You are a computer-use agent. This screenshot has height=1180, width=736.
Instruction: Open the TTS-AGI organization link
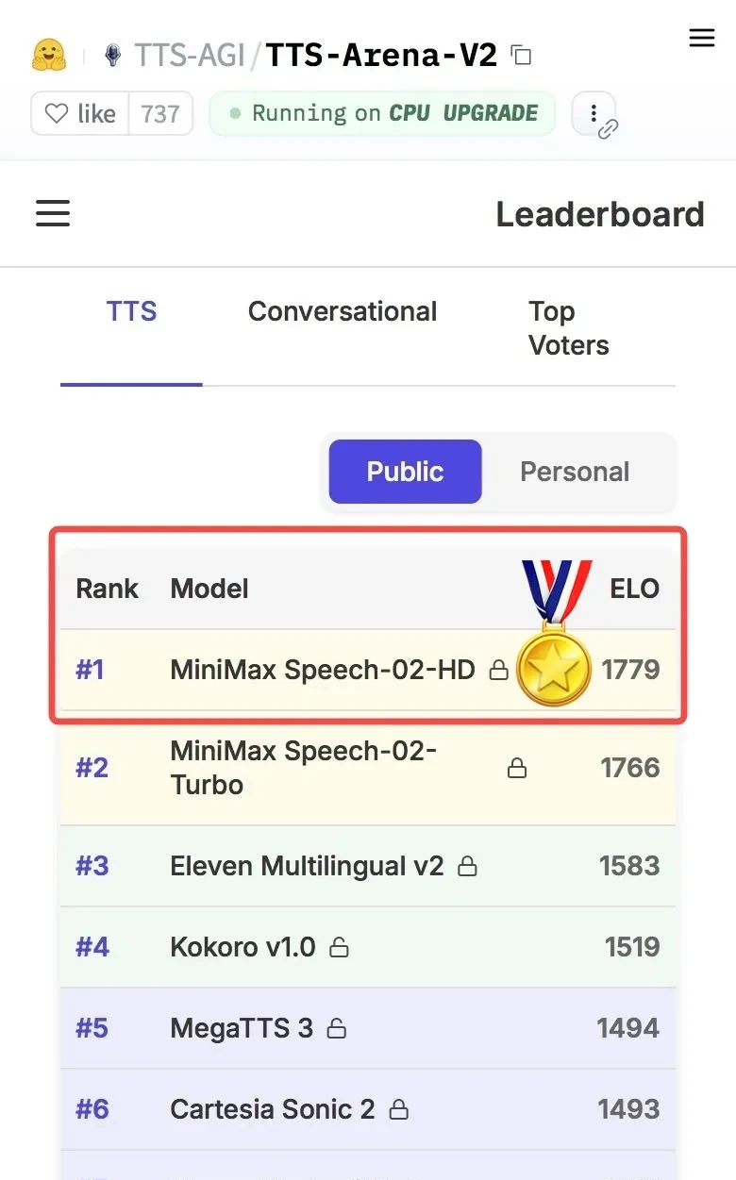tap(189, 56)
